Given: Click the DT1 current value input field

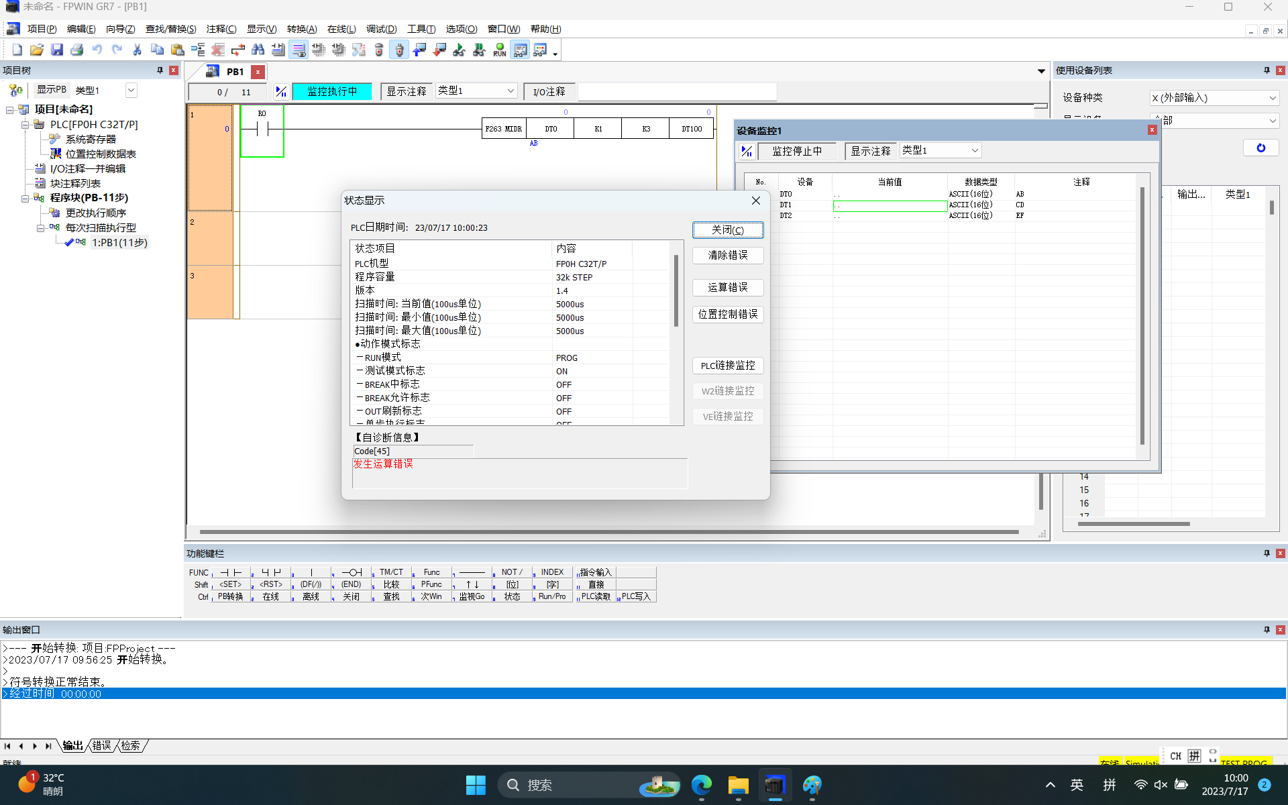Looking at the screenshot, I should [890, 205].
